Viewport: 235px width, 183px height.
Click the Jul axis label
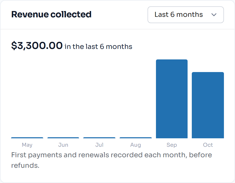pyautogui.click(x=99, y=145)
